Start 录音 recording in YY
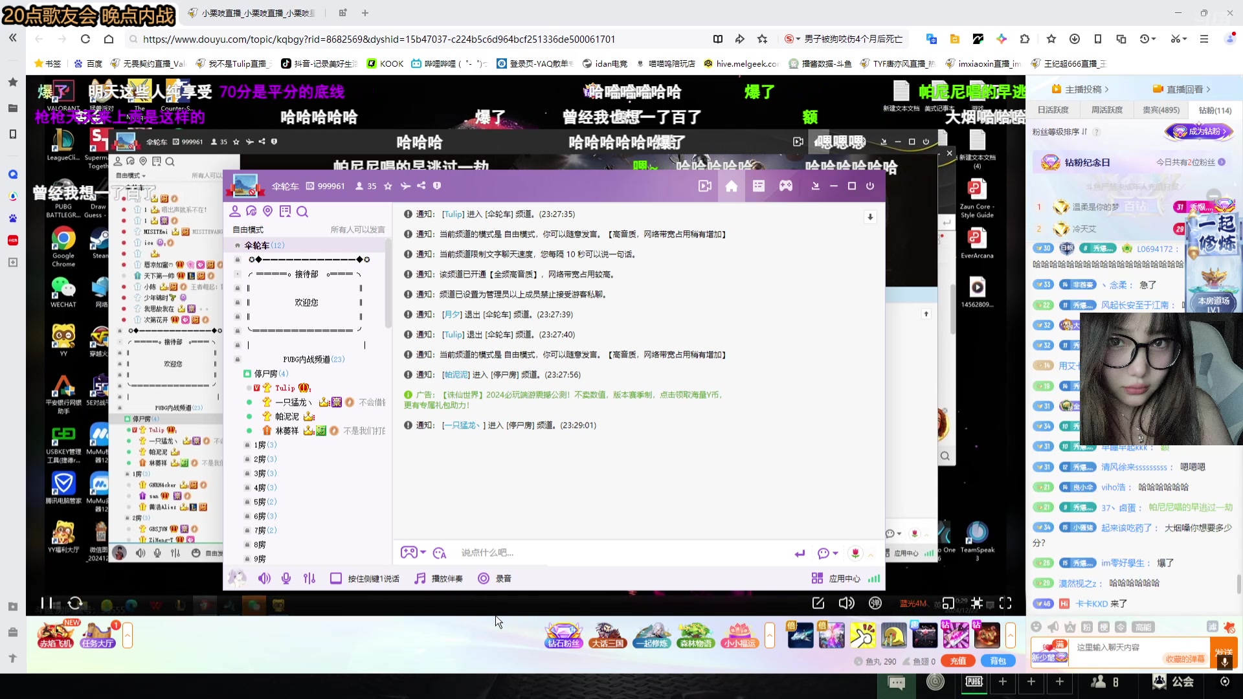Viewport: 1243px width, 699px height. [495, 579]
